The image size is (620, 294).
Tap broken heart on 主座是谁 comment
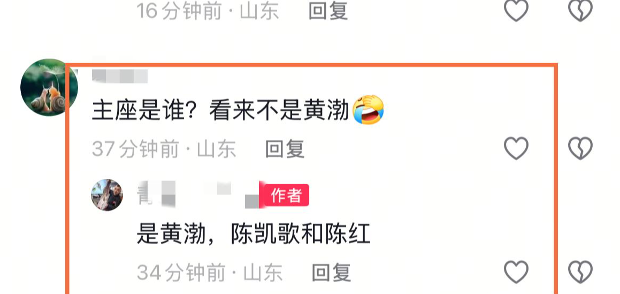click(580, 148)
